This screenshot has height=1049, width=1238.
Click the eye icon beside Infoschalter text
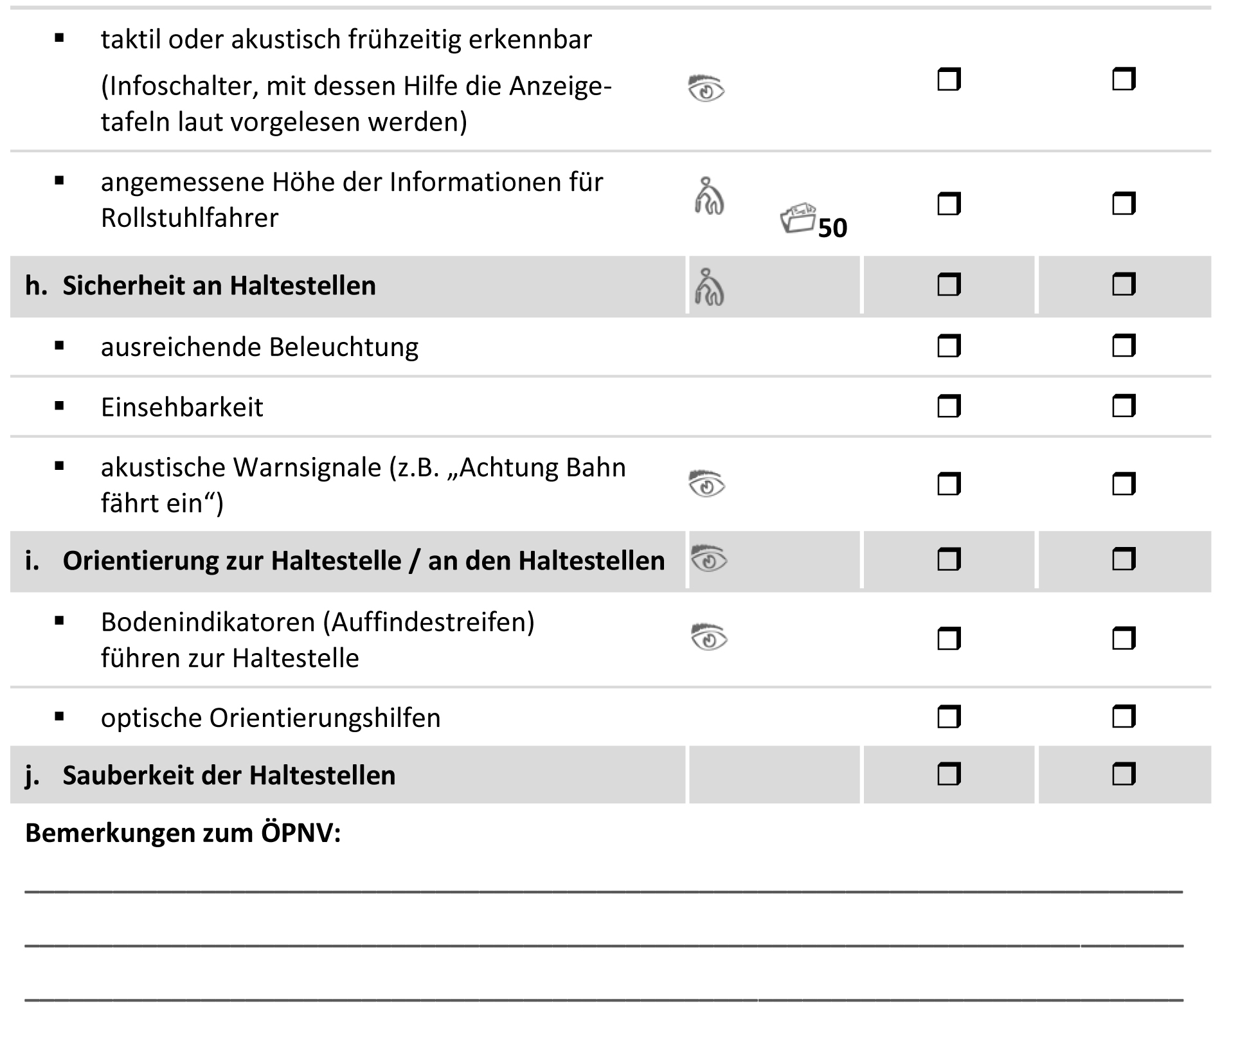(706, 89)
